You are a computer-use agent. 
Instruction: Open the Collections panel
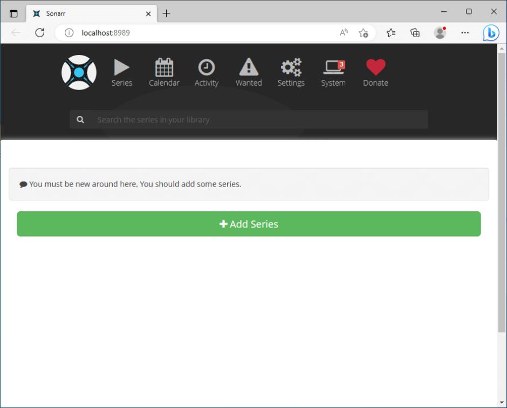click(415, 33)
